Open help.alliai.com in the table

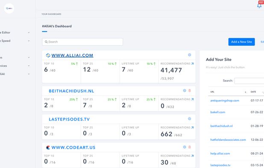click(220, 154)
